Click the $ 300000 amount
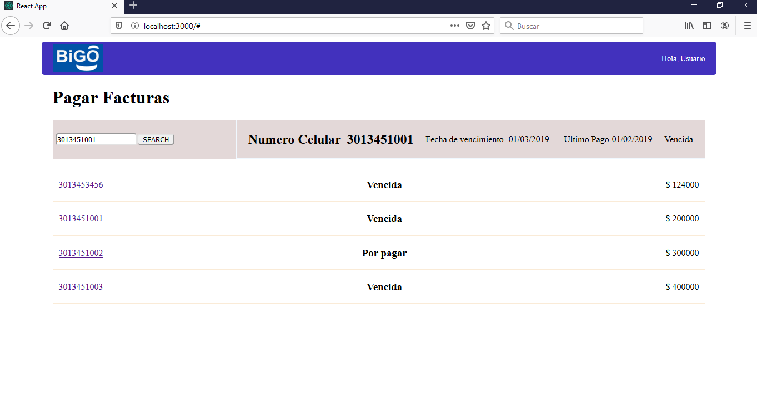The width and height of the screenshot is (757, 398). (x=682, y=253)
